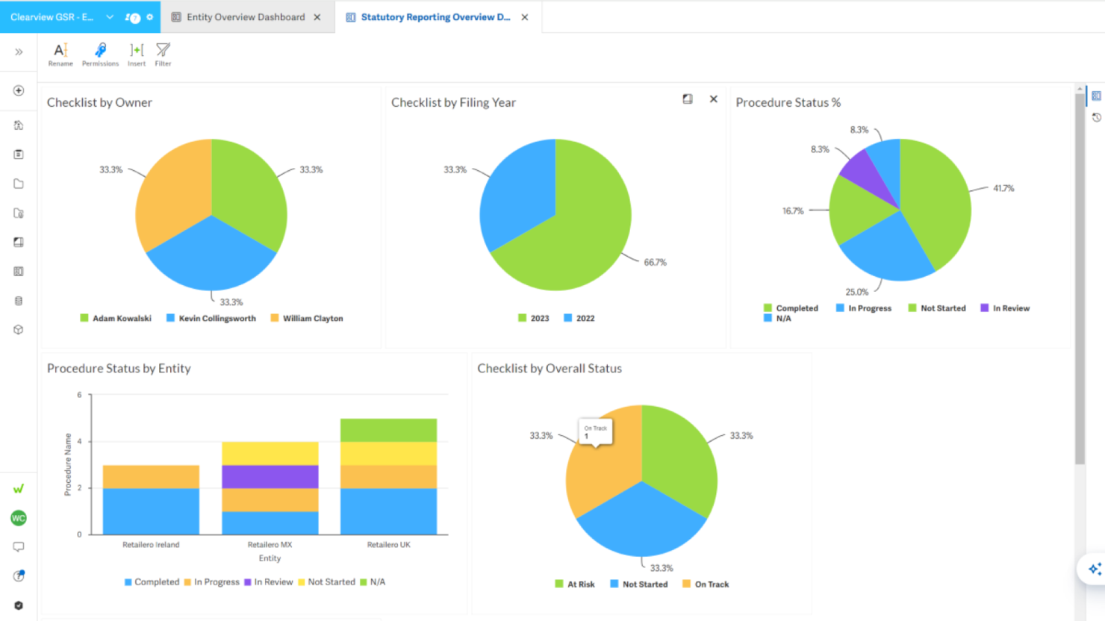Click the On Track tooltip on the pie

596,431
